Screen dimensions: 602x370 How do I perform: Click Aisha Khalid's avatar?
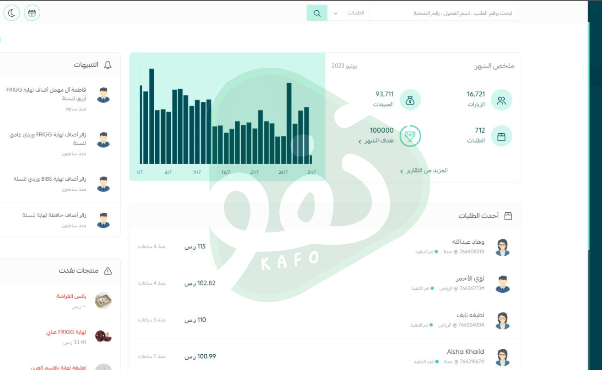click(502, 357)
